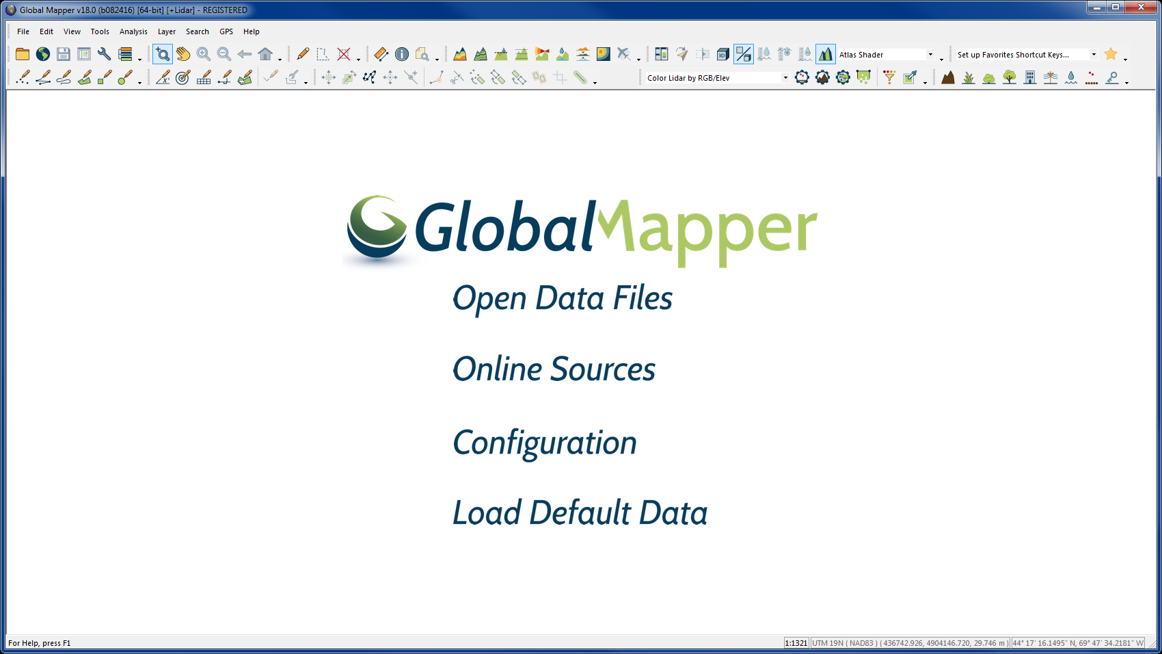
Task: Select the Feature Info tool icon
Action: coord(402,54)
